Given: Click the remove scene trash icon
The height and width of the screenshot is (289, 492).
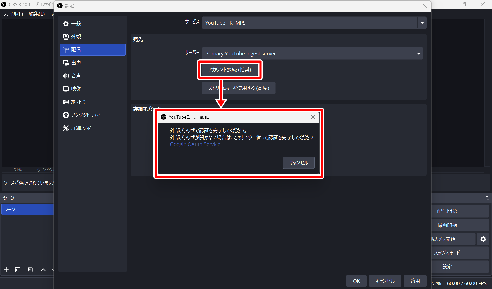Looking at the screenshot, I should tap(17, 270).
